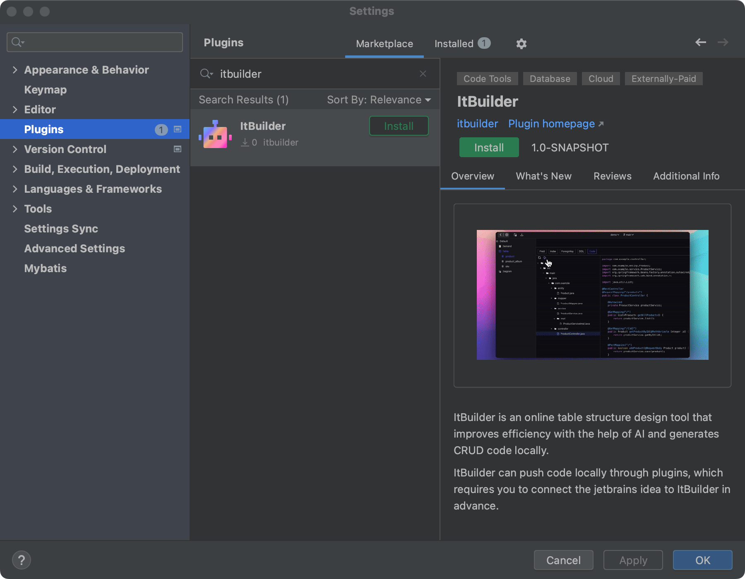Expand the Version Control section
The height and width of the screenshot is (579, 745).
pos(15,149)
